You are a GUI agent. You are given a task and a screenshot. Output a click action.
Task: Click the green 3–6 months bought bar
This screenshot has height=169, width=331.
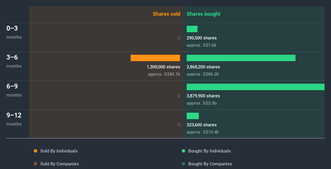pyautogui.click(x=241, y=58)
